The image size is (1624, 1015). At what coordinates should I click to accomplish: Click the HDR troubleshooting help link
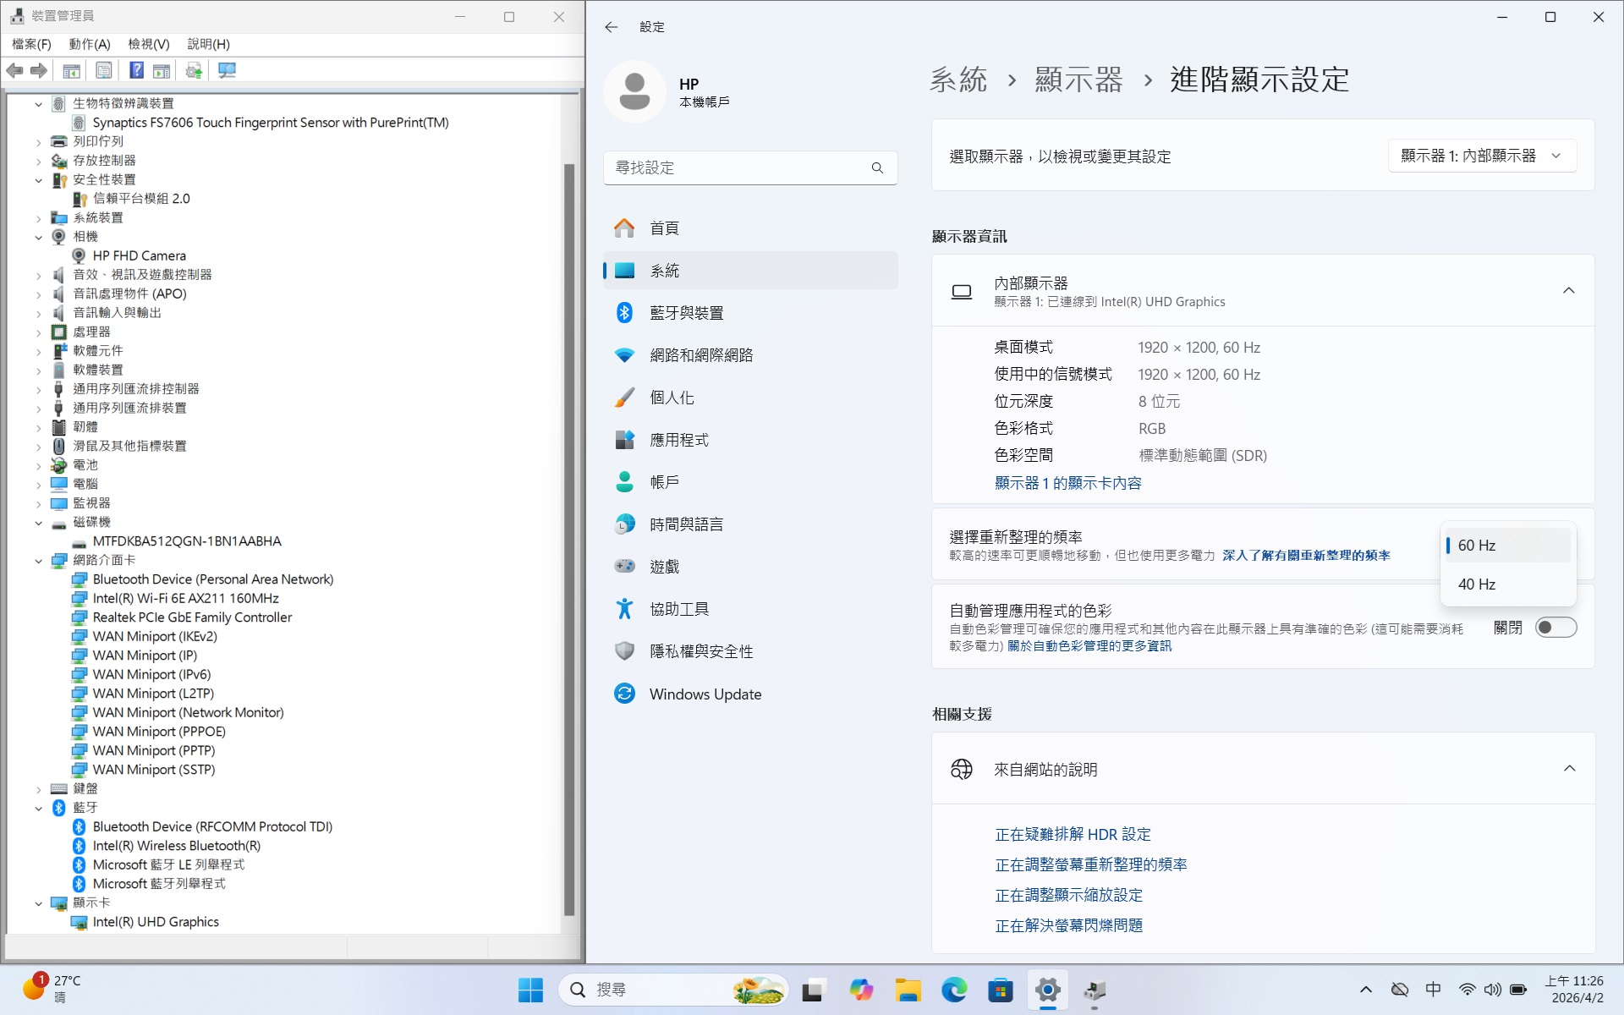pos(1073,835)
